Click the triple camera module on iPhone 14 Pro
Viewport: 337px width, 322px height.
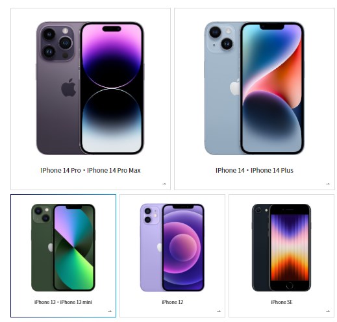pos(57,43)
